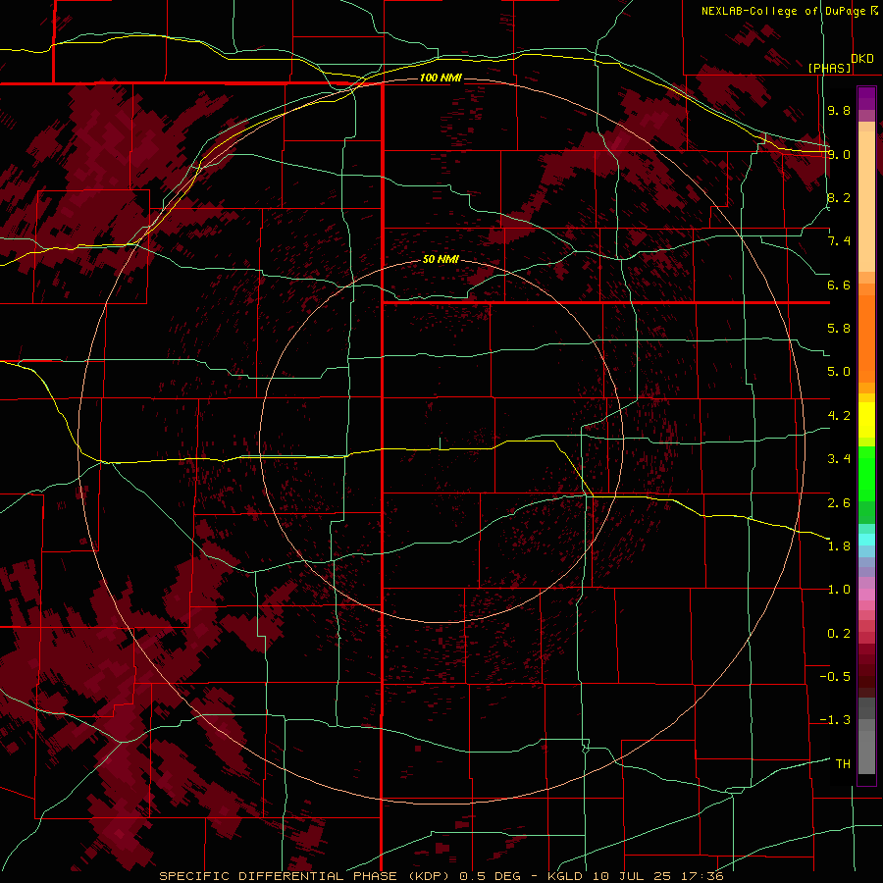This screenshot has height=883, width=883.
Task: Click the purple band atop the color bar
Action: pos(866,98)
